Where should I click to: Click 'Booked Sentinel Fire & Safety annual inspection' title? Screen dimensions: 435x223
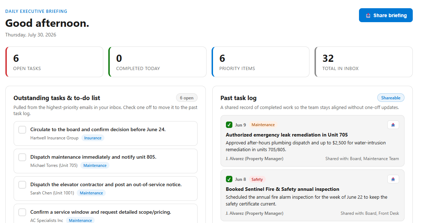pyautogui.click(x=283, y=189)
